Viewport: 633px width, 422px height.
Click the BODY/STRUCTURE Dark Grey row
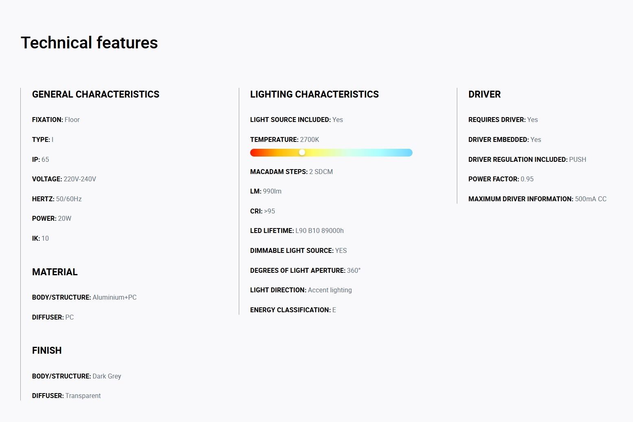coord(76,376)
